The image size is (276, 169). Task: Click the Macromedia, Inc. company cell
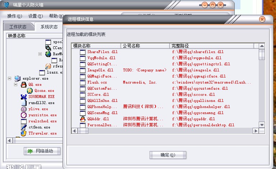pyautogui.click(x=140, y=83)
